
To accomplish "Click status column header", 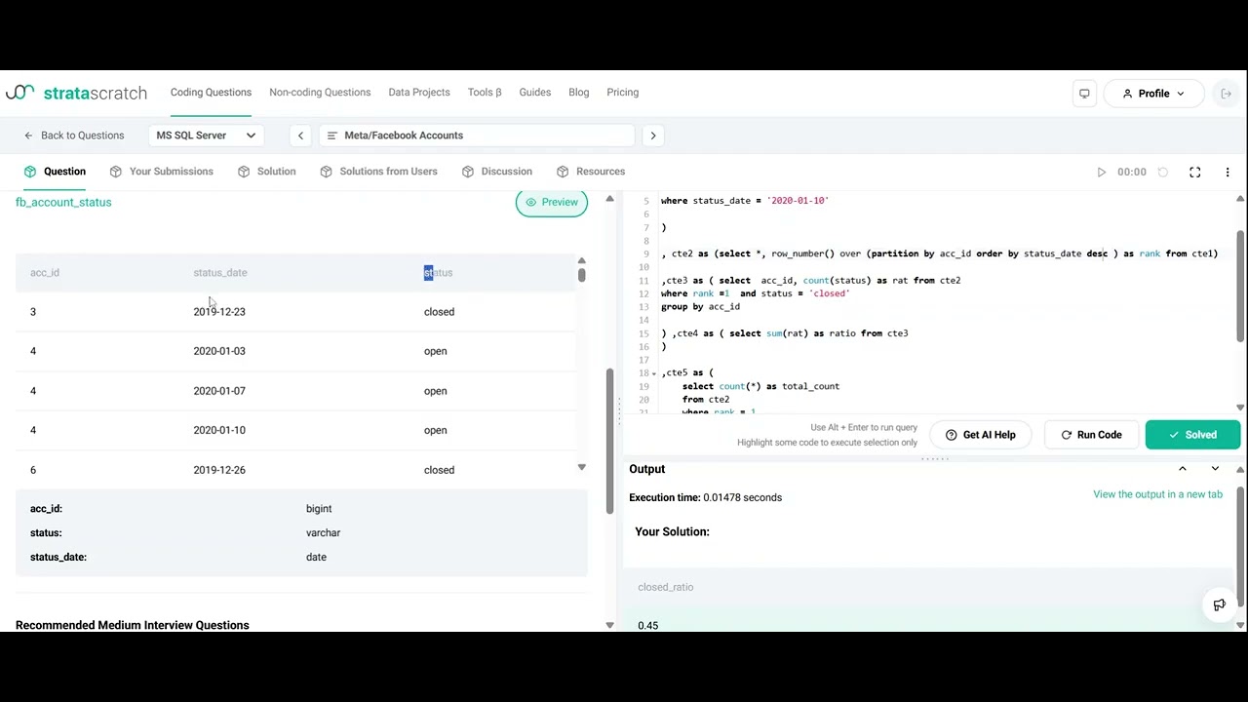I will pyautogui.click(x=439, y=273).
